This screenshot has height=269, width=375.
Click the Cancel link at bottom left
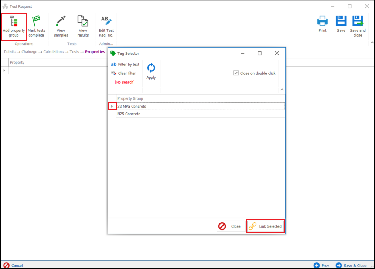[x=17, y=265]
